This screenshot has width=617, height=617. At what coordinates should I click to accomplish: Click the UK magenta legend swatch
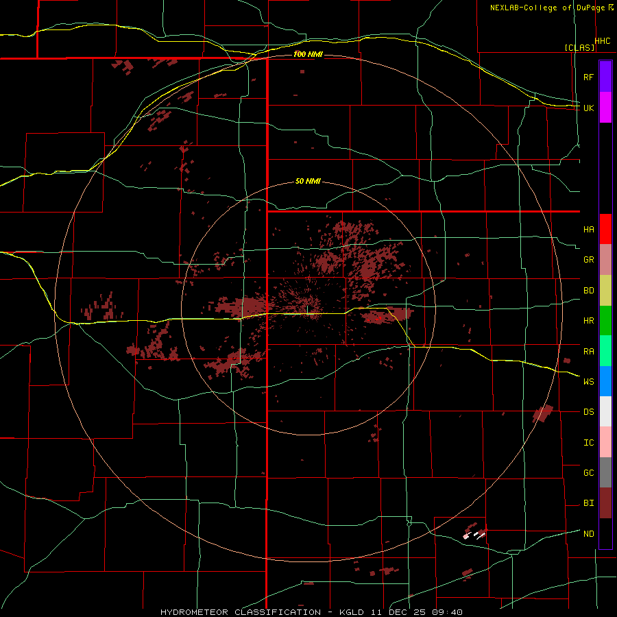605,108
